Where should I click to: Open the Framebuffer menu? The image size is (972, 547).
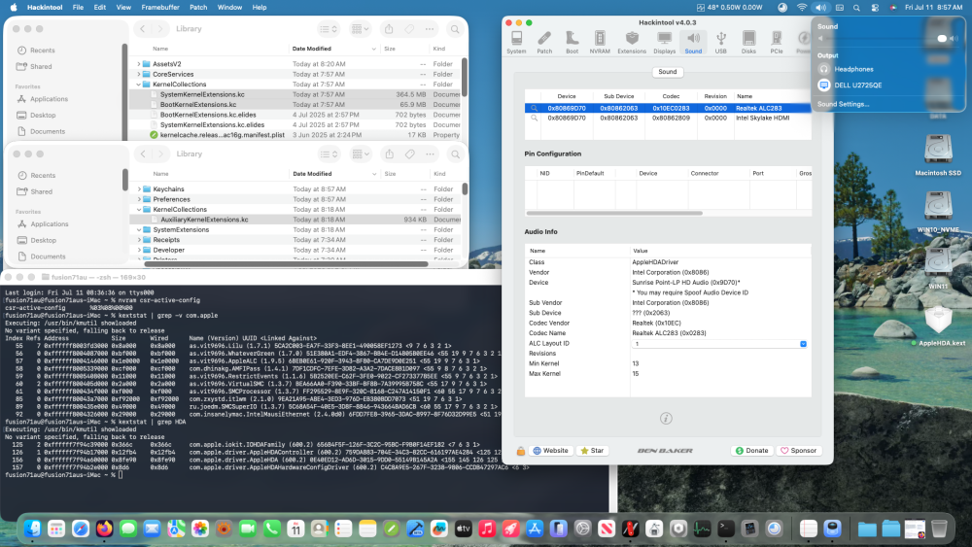[x=160, y=8]
